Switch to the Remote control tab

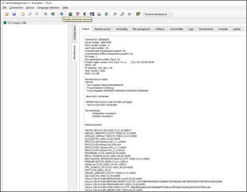pyautogui.click(x=102, y=29)
